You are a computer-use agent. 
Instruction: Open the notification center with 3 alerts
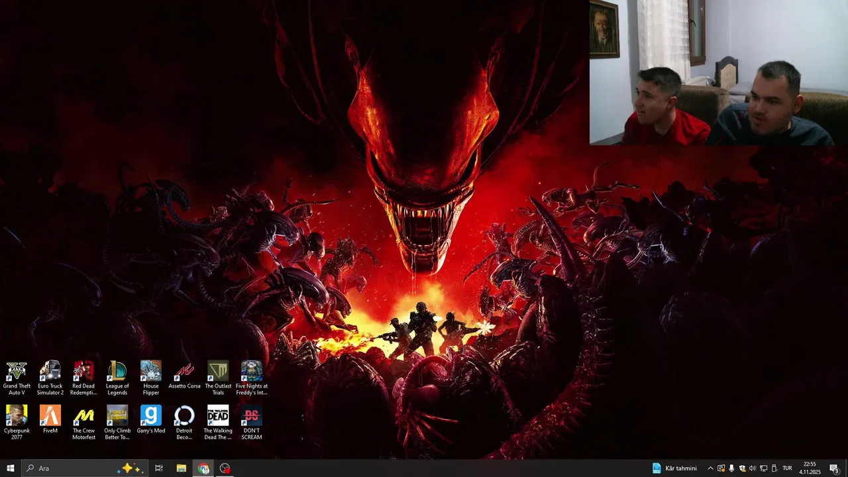[x=834, y=468]
